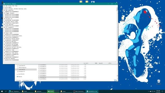
Task: Click the volume icon in system tray
Action: pyautogui.click(x=154, y=91)
